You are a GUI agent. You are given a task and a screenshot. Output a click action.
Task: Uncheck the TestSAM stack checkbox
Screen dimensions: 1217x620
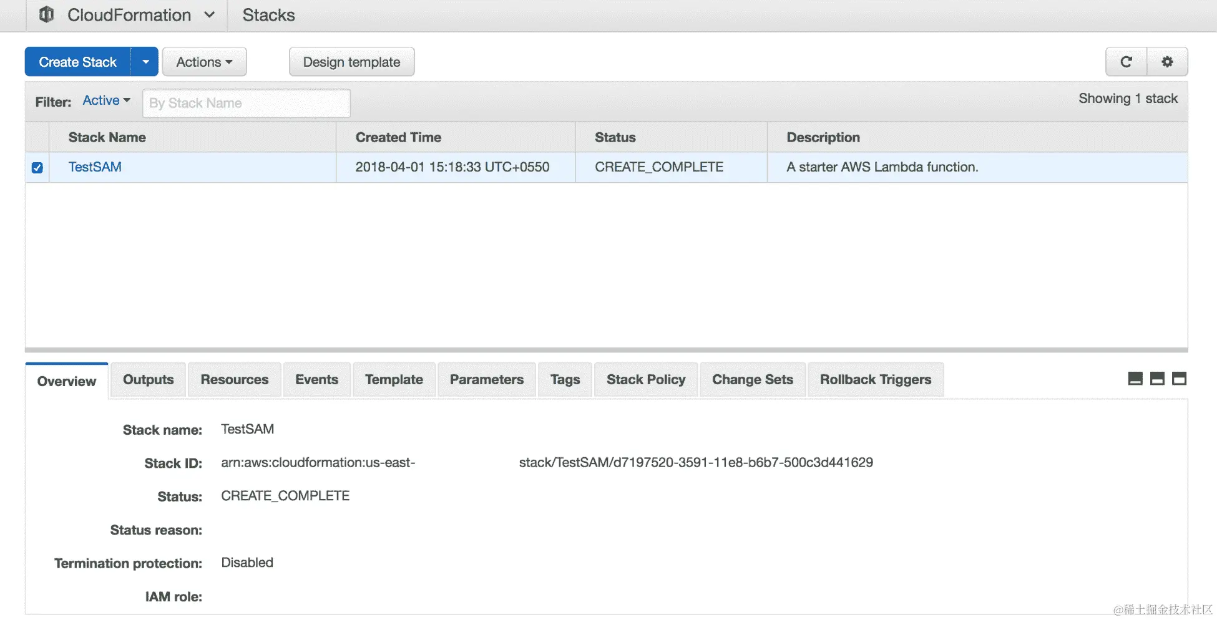pos(37,167)
